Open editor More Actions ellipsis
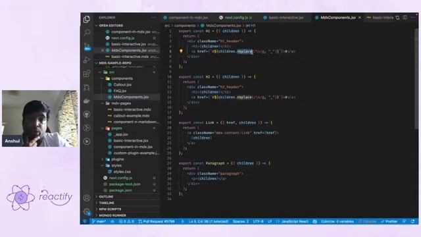Screen dimensions: 421x237 point(412,18)
